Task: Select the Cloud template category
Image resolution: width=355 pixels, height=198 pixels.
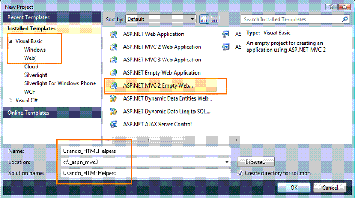Action: [x=31, y=67]
